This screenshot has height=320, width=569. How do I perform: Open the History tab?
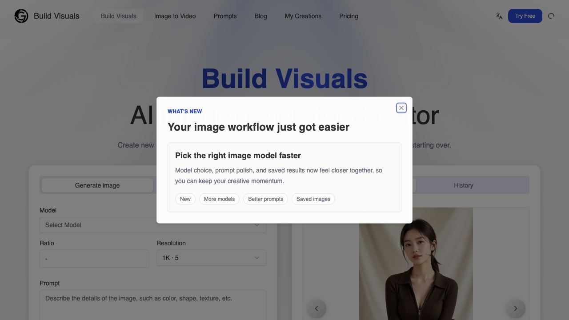[x=463, y=185]
